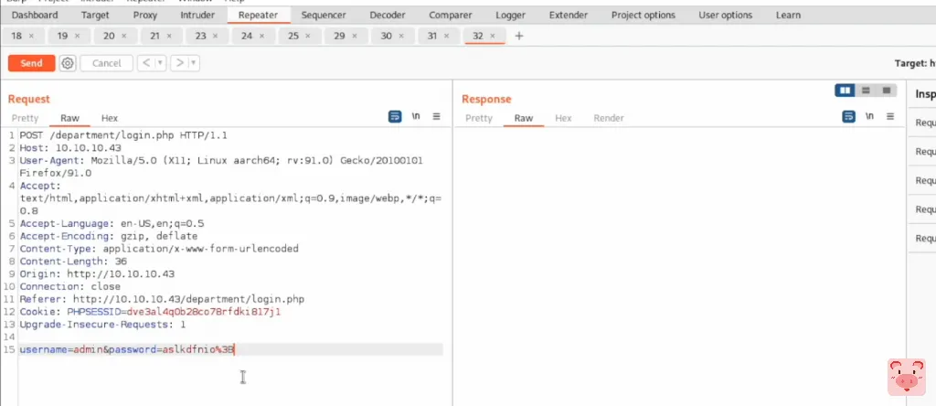Close Repeater tab 29

coord(355,36)
